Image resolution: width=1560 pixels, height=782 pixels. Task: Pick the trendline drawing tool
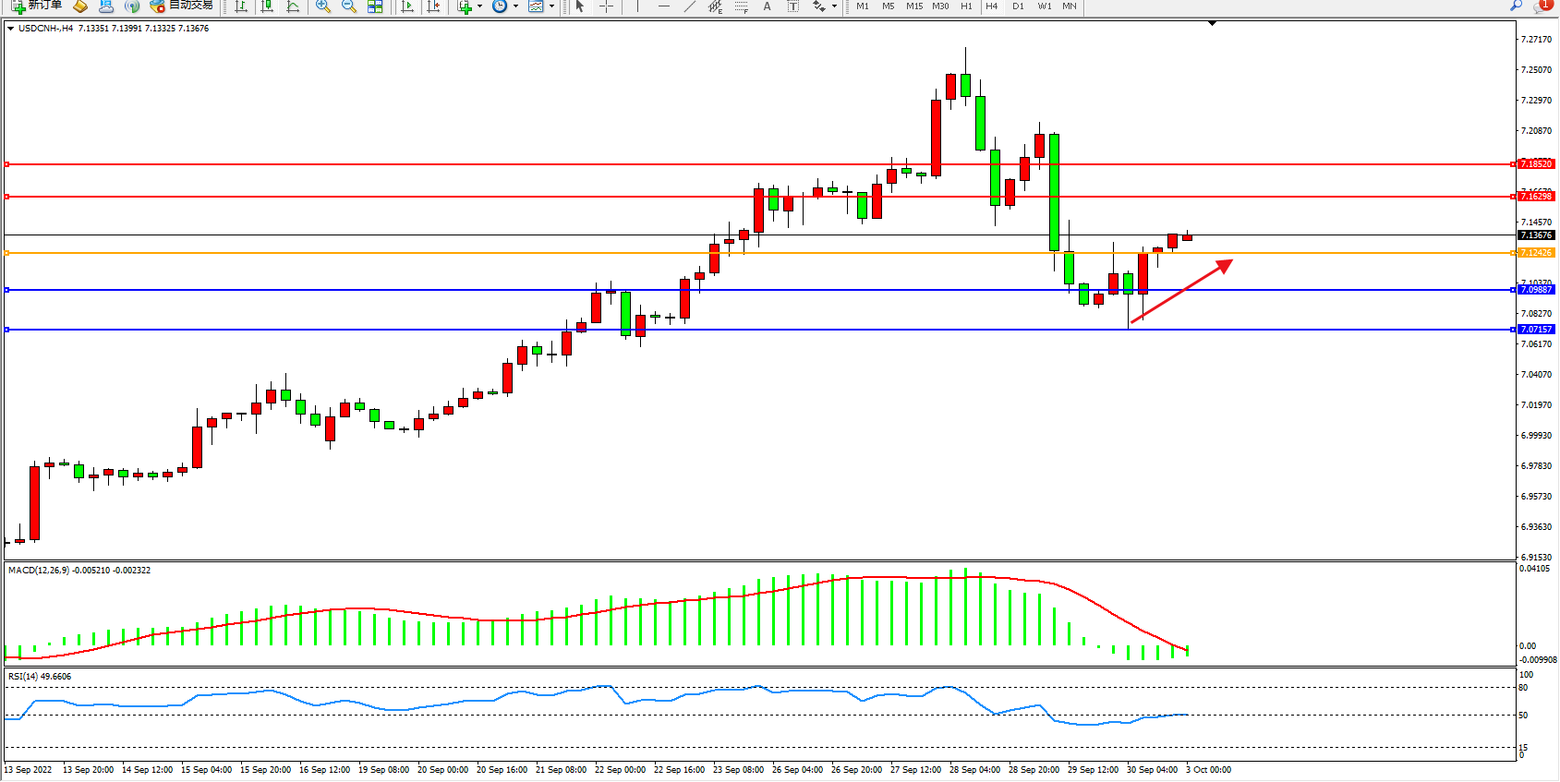[689, 6]
